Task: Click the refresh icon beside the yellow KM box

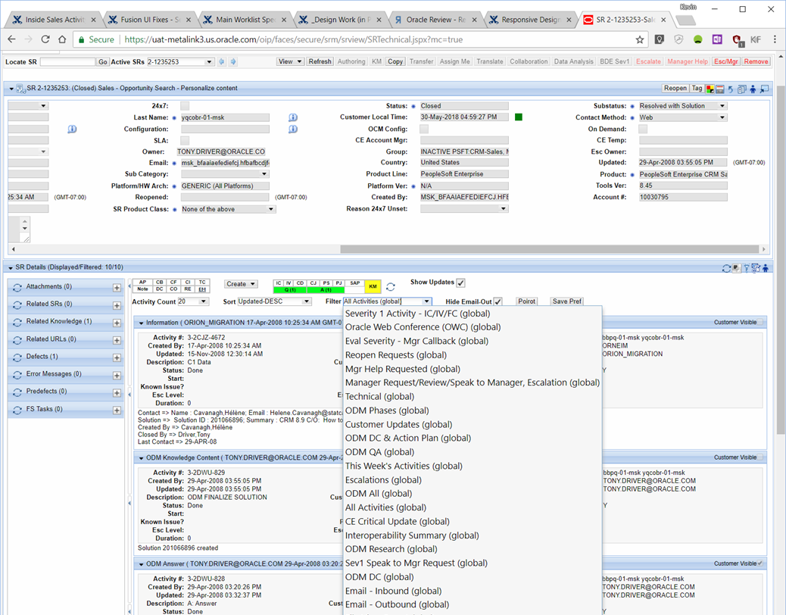Action: pos(391,287)
